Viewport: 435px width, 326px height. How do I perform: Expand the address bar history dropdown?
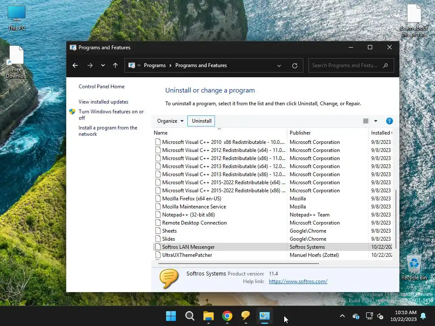pos(279,66)
